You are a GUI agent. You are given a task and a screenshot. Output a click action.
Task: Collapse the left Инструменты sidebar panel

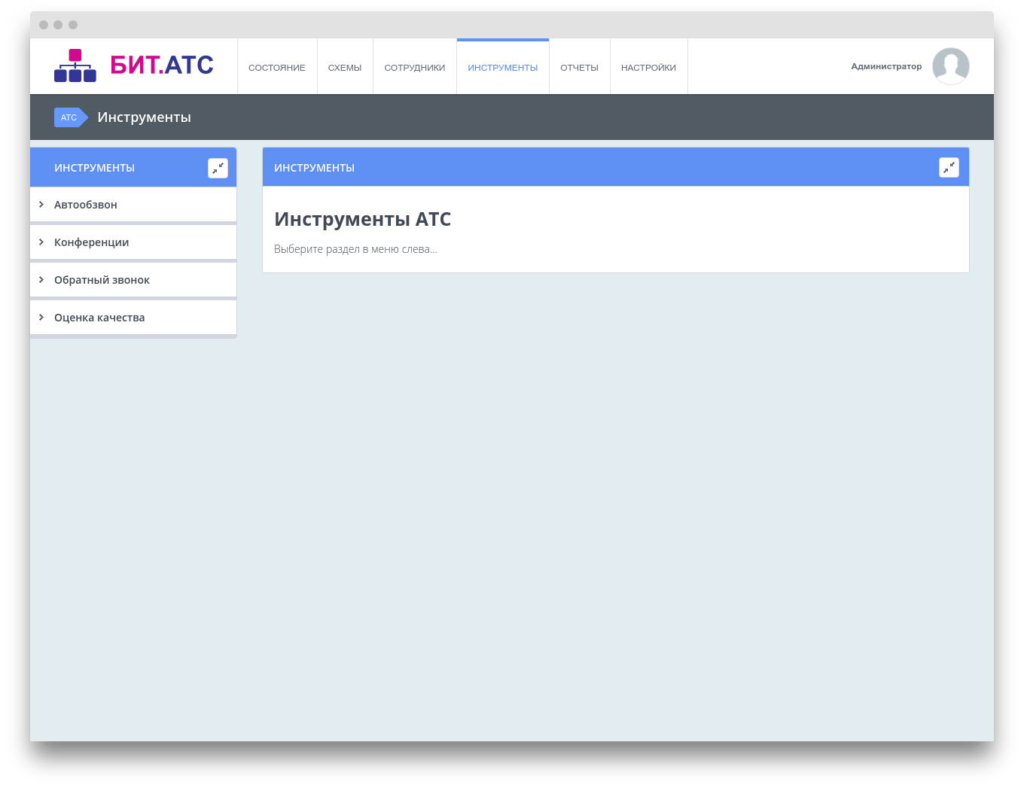(218, 168)
